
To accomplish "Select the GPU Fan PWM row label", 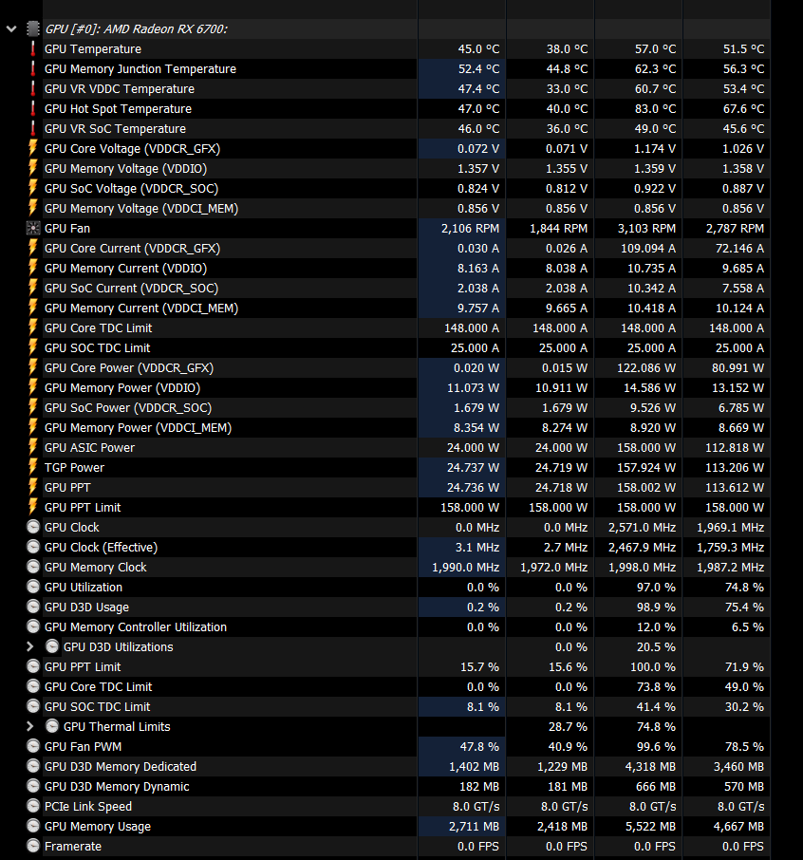I will pyautogui.click(x=83, y=746).
